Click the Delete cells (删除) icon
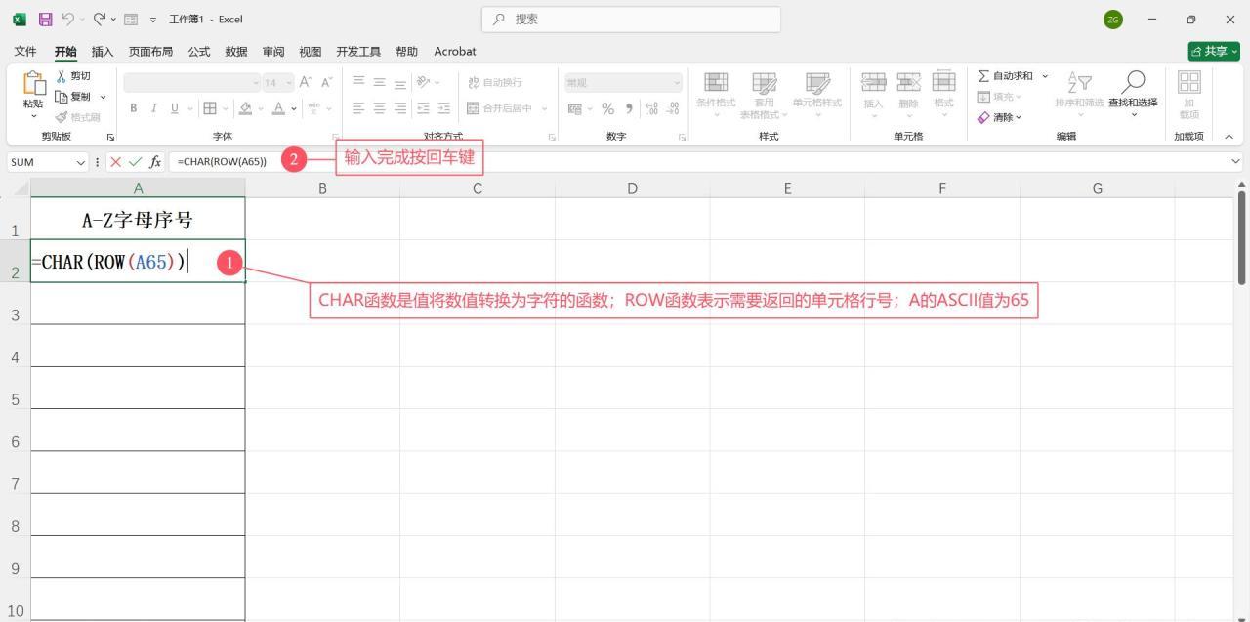This screenshot has height=622, width=1250. [908, 84]
